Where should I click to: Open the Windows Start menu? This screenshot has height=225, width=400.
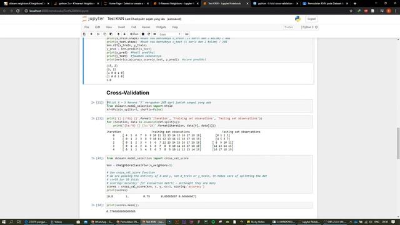point(4,222)
